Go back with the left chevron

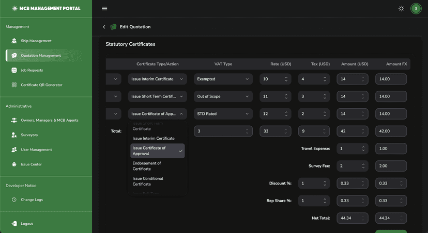104,27
